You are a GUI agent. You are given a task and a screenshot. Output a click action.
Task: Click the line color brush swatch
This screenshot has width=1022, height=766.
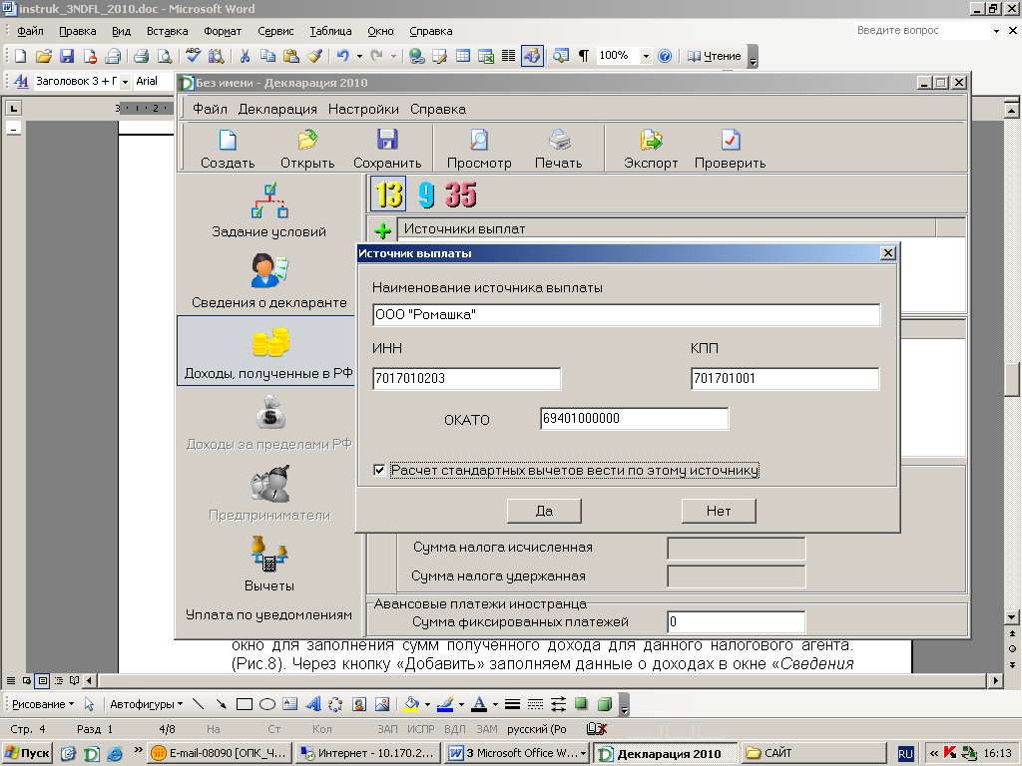click(445, 704)
